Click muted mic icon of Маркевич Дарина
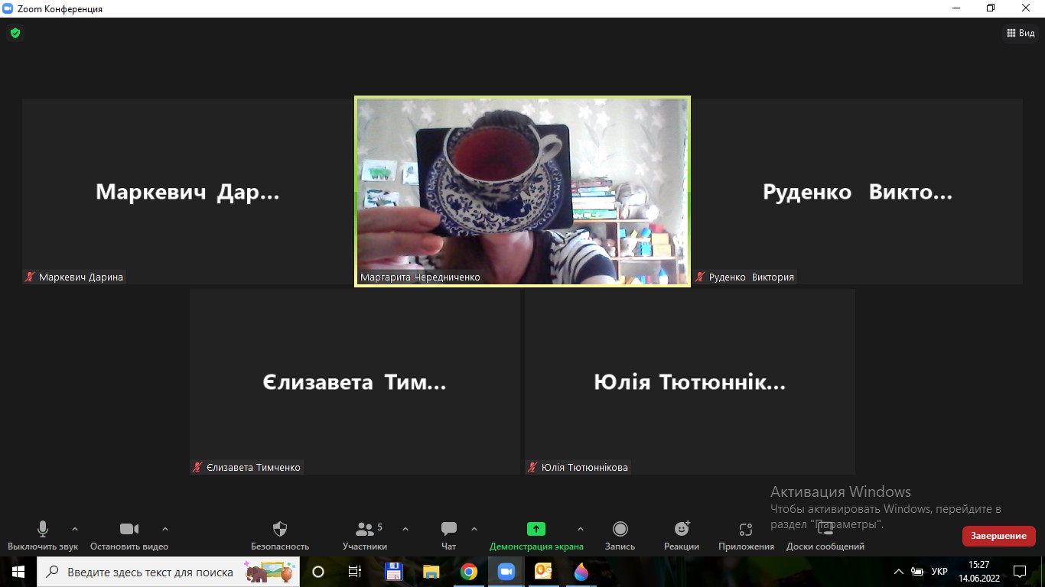This screenshot has height=587, width=1045. click(31, 277)
